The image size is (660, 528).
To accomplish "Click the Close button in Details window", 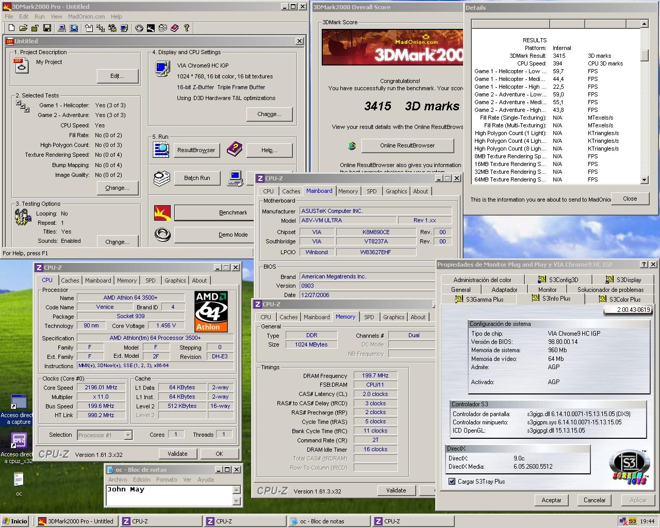I will [630, 199].
